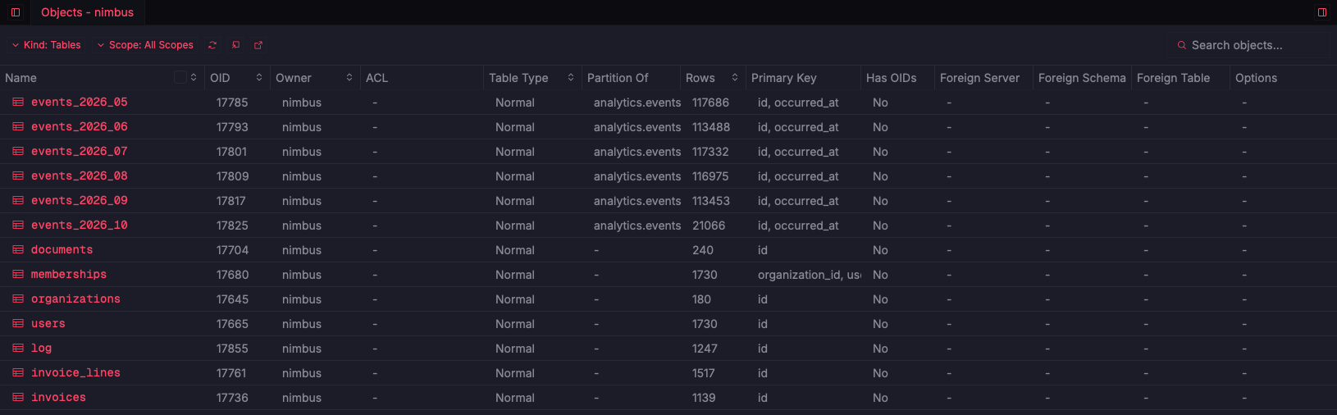Click table icon for events_2026_09

coord(18,201)
